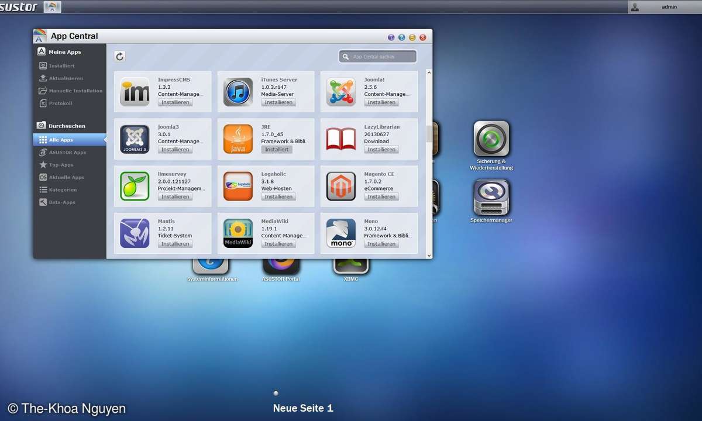The image size is (702, 421).
Task: Select Manuelle Installation in sidebar
Action: coord(70,91)
